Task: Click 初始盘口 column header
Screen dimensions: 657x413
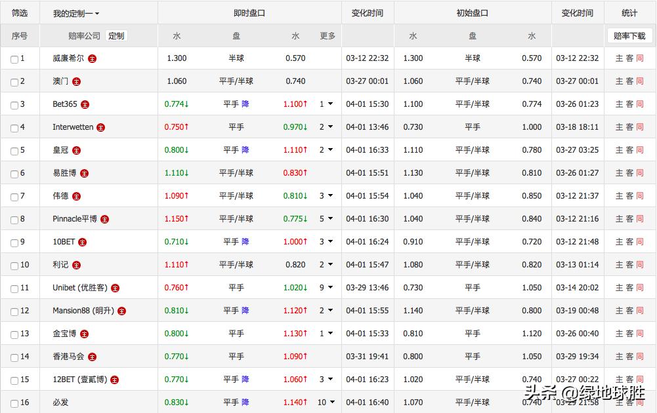Action: pos(472,13)
